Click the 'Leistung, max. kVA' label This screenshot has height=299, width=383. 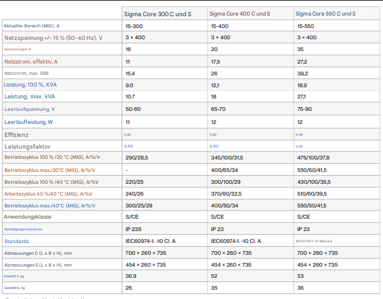pos(29,97)
